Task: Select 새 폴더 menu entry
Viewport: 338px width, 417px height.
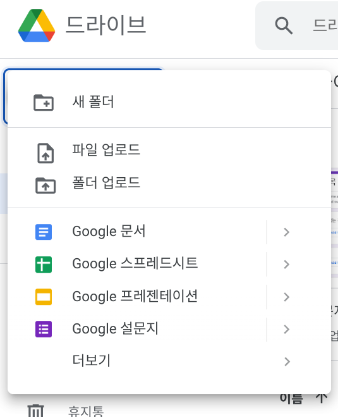Action: (169, 102)
